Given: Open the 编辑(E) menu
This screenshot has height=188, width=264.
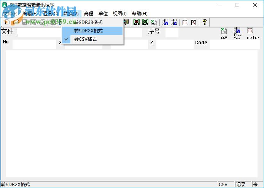Looking at the screenshot, I should pyautogui.click(x=30, y=13).
